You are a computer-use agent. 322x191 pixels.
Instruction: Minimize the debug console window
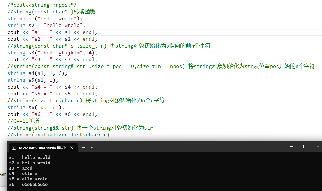(x=292, y=147)
